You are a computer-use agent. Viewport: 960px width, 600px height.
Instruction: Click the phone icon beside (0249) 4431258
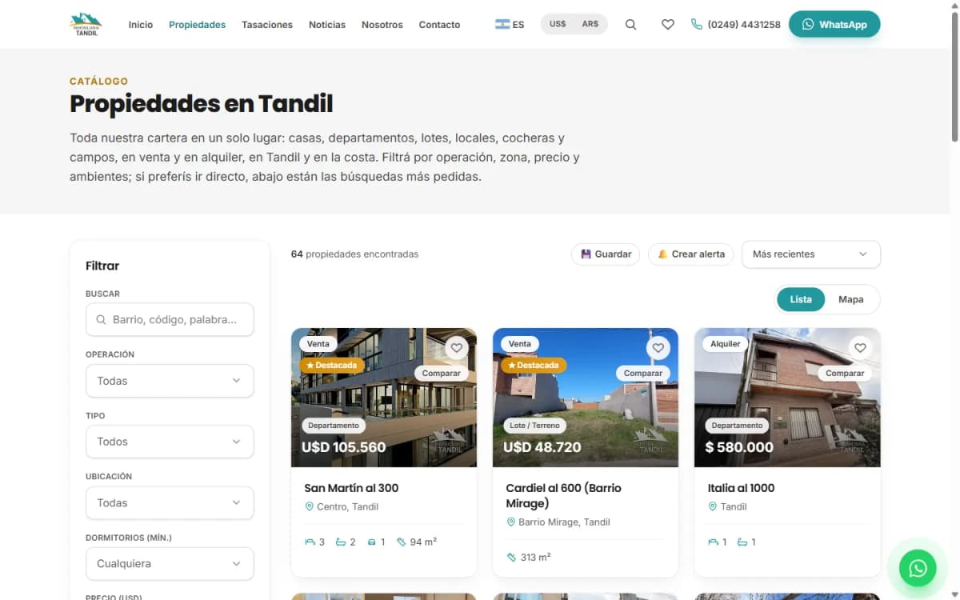(696, 25)
